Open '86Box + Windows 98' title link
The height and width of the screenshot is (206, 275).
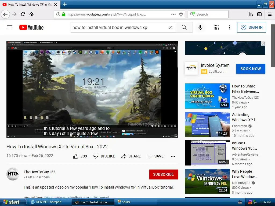[x=244, y=146]
